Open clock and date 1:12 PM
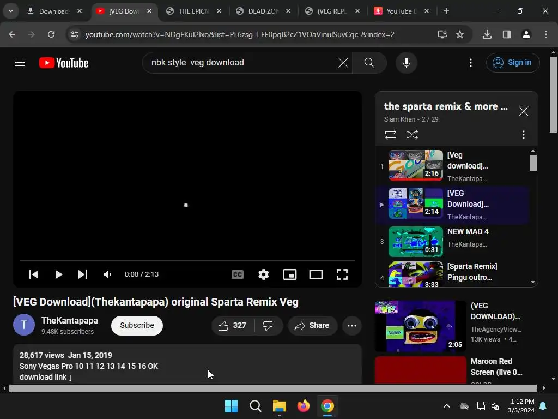This screenshot has height=419, width=558. pyautogui.click(x=521, y=406)
